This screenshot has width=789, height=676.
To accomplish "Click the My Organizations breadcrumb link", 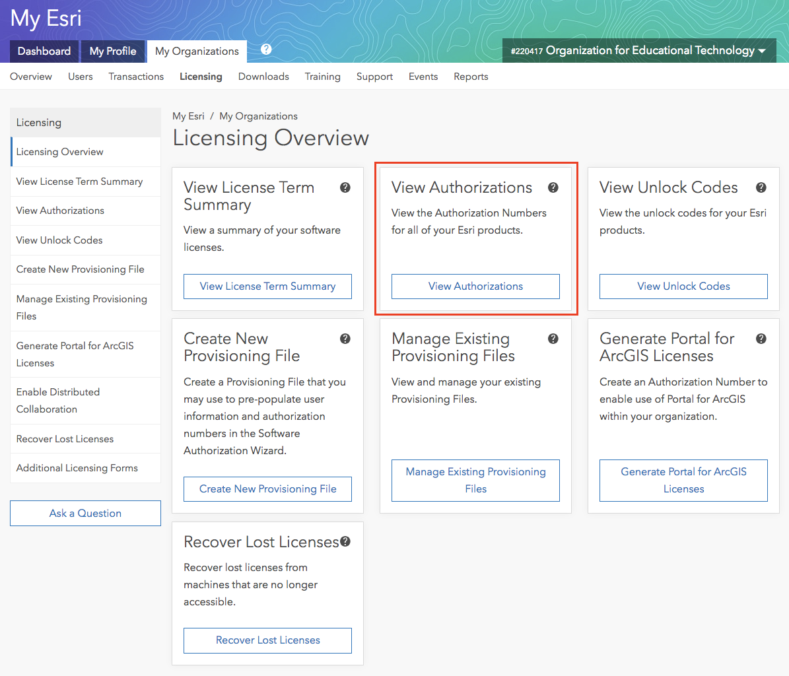I will (x=258, y=116).
